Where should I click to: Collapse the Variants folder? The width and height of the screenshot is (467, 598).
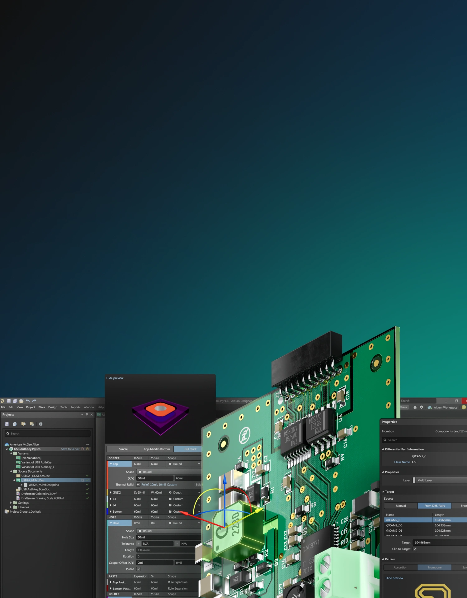11,453
